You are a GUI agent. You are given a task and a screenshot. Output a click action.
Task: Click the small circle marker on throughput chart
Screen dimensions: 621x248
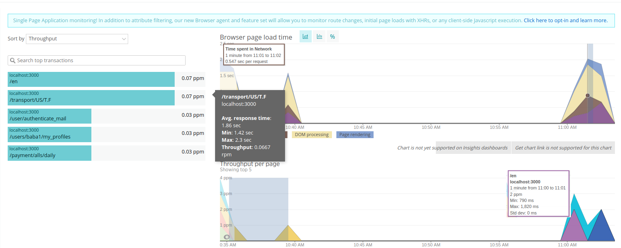[227, 237]
